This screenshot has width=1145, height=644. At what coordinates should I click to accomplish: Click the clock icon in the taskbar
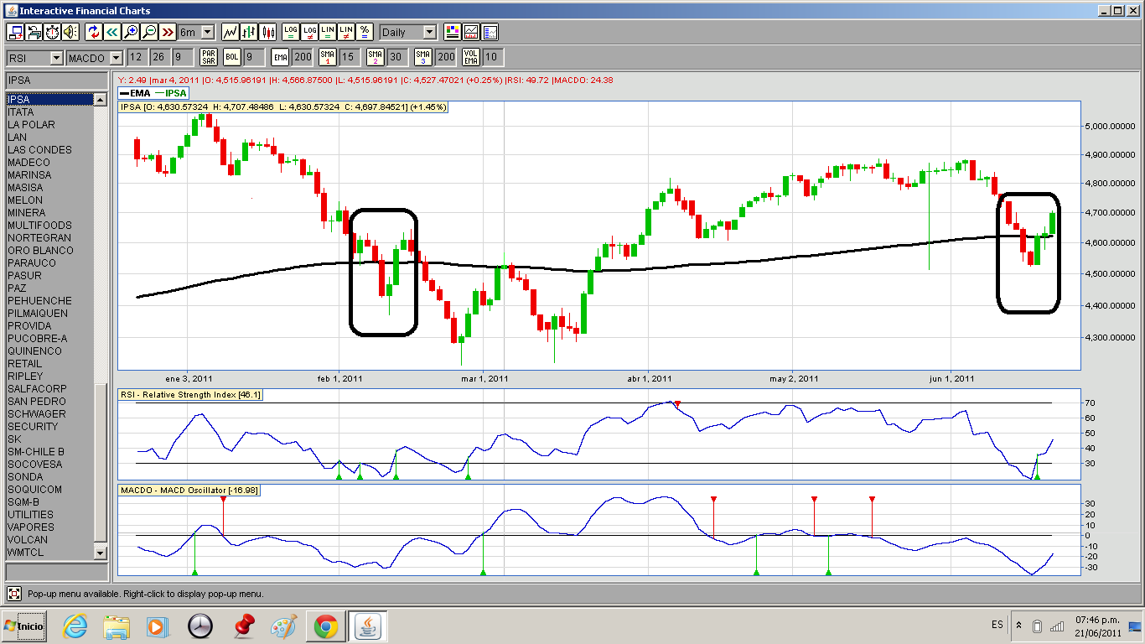pyautogui.click(x=200, y=626)
